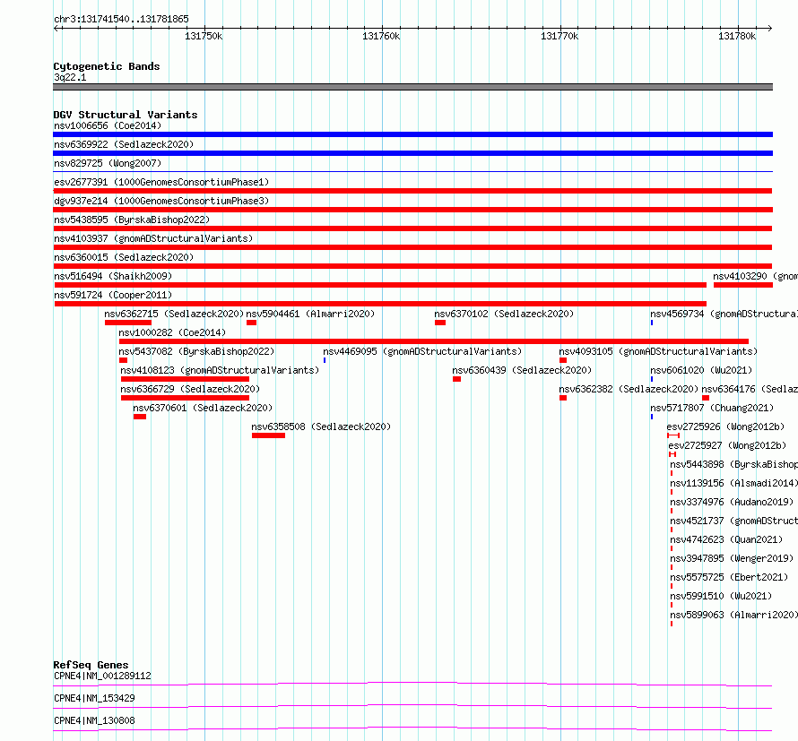The height and width of the screenshot is (741, 798).
Task: Click the right arrow of coordinate ruler
Action: [770, 28]
